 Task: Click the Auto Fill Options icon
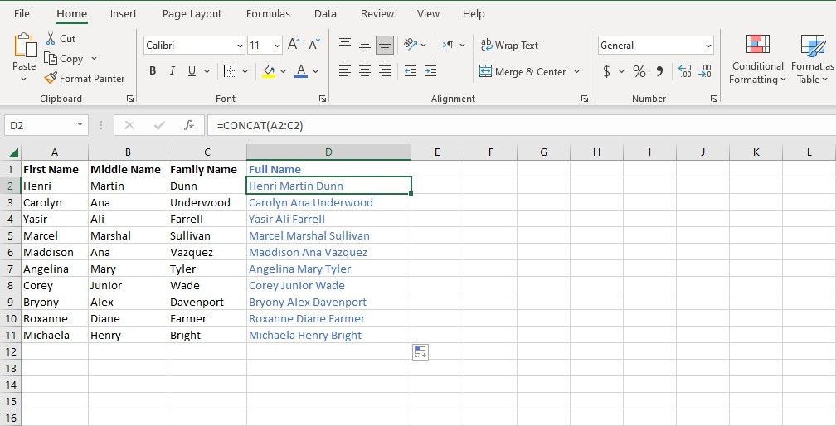[x=420, y=352]
